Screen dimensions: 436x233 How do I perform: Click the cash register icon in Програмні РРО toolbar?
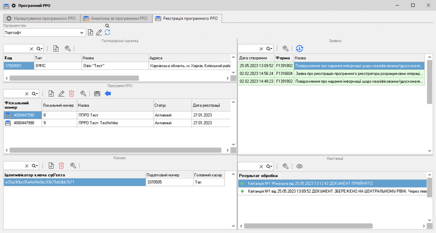click(x=97, y=93)
